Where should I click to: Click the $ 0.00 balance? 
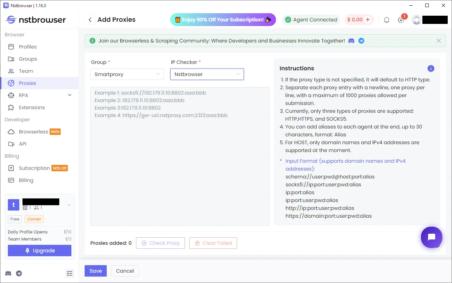coord(355,20)
